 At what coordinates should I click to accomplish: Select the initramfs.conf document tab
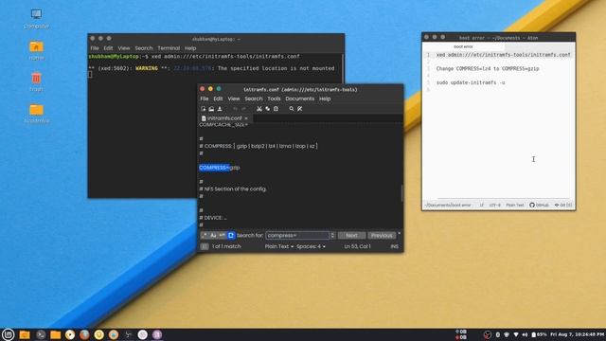pyautogui.click(x=224, y=118)
